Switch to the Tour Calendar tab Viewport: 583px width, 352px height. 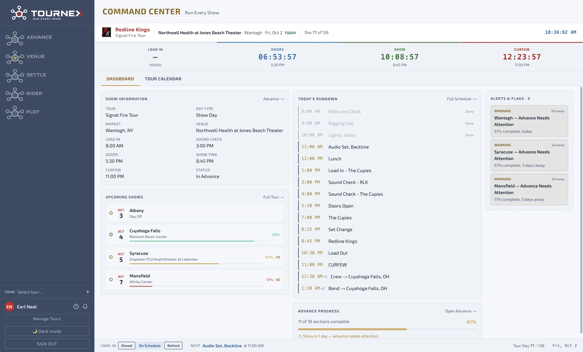[x=163, y=79]
